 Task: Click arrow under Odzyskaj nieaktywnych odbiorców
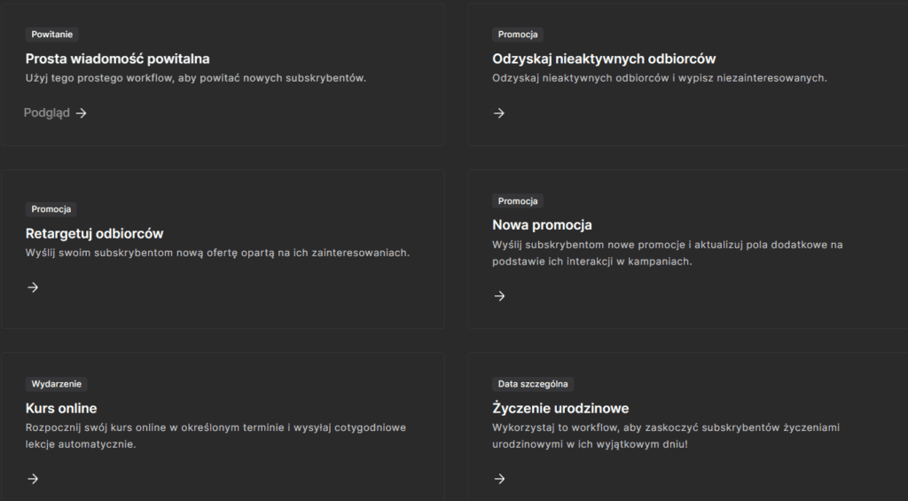click(499, 114)
